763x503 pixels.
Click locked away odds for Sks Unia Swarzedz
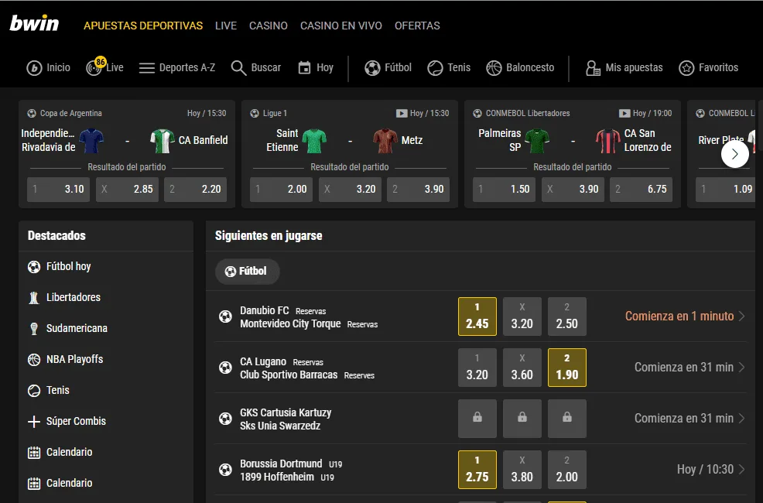coord(567,419)
